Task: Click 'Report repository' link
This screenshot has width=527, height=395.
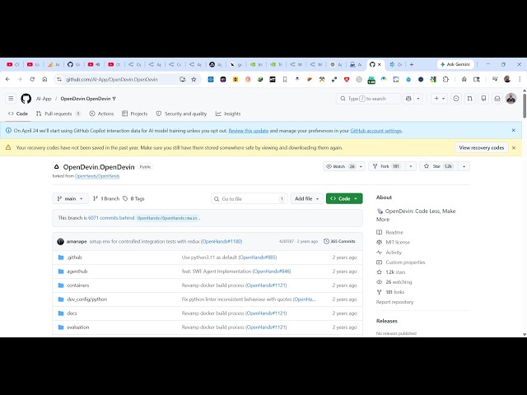Action: 394,302
